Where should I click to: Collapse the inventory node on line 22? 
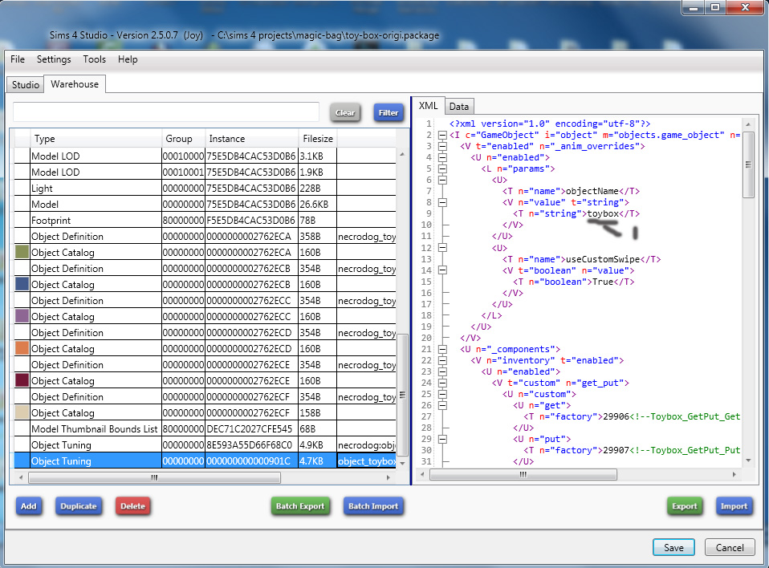point(442,360)
